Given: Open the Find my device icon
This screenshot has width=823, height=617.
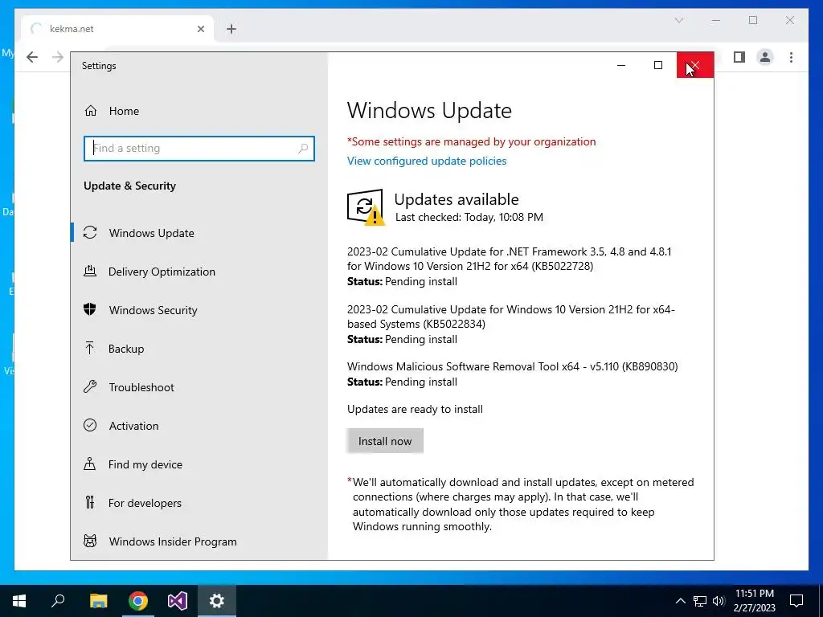Looking at the screenshot, I should [90, 464].
